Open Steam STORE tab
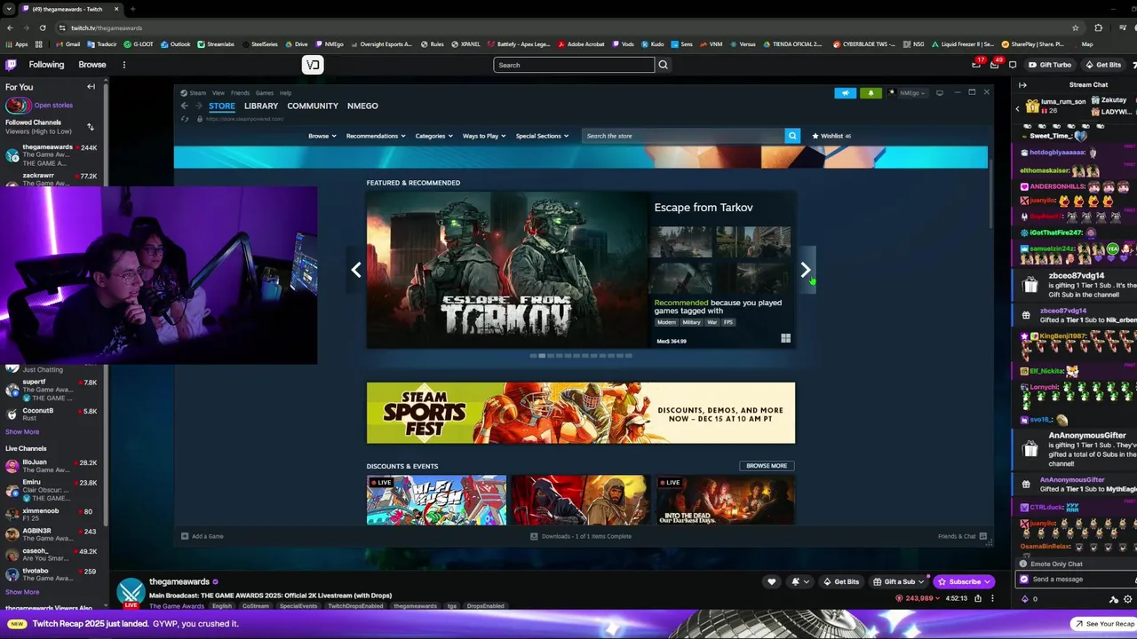 pyautogui.click(x=222, y=106)
